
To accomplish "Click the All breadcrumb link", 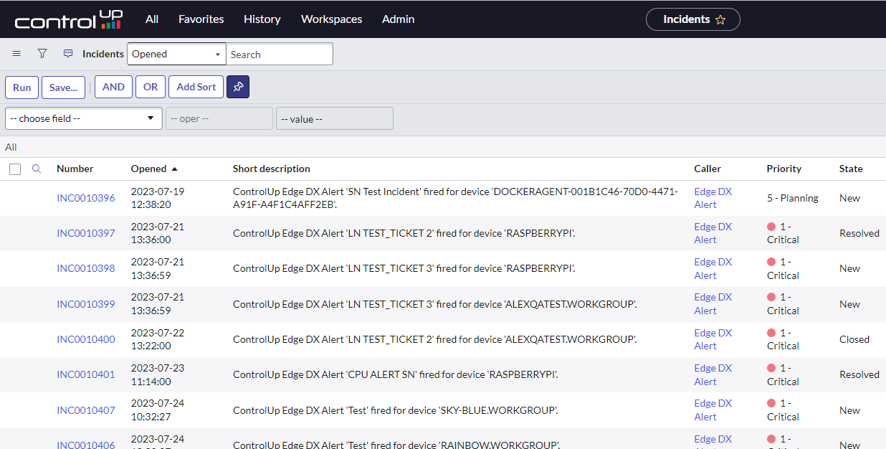I will tap(11, 147).
